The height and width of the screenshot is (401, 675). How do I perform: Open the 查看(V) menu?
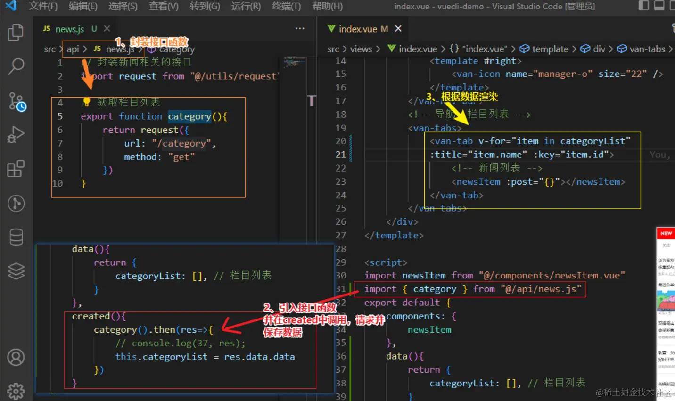(x=164, y=6)
